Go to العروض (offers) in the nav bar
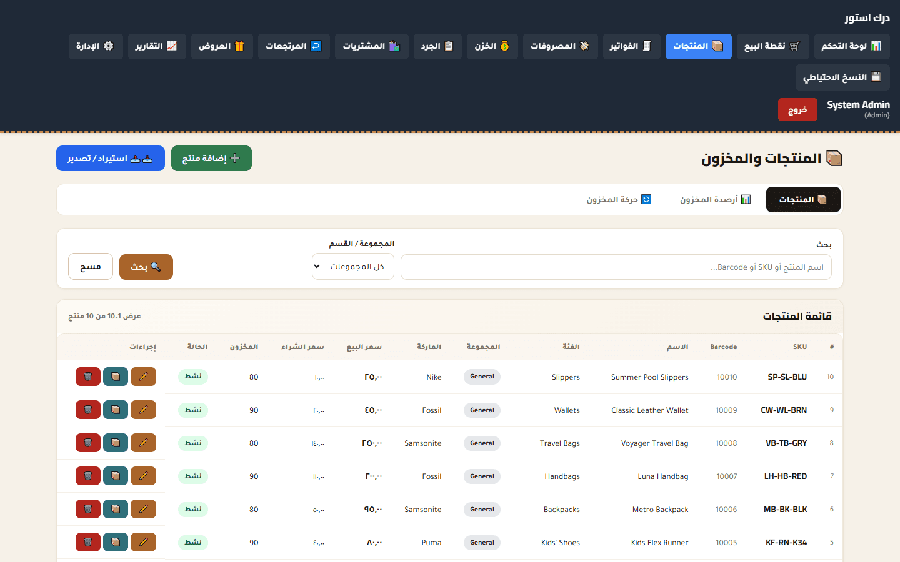 (222, 46)
